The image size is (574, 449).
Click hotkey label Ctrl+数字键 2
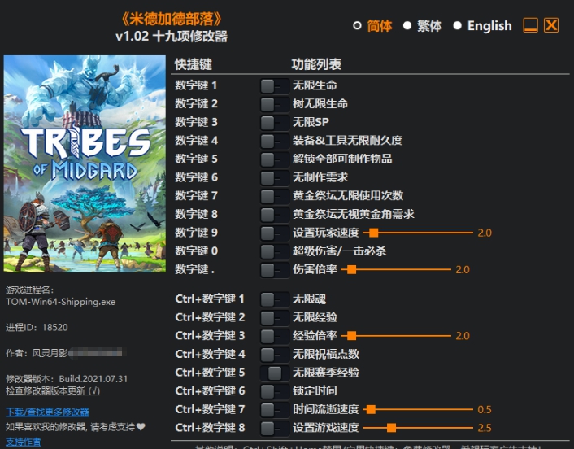pos(210,317)
